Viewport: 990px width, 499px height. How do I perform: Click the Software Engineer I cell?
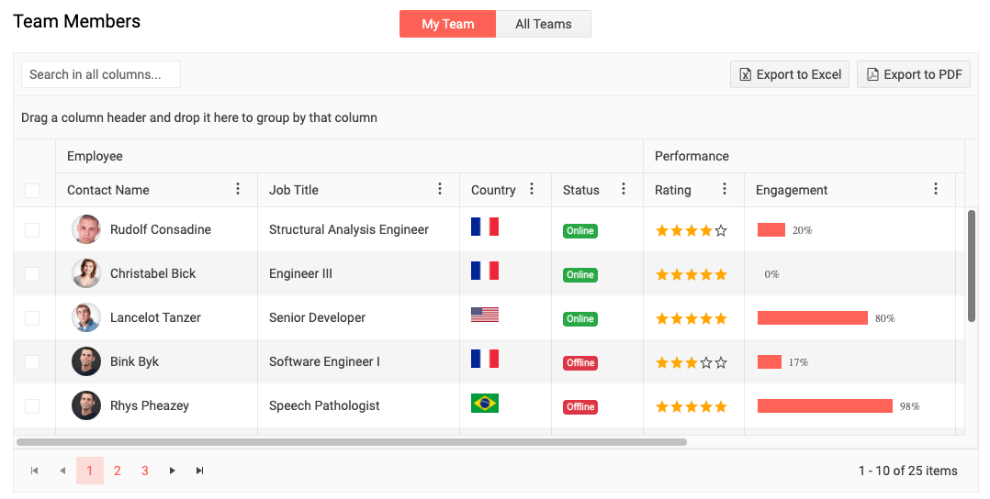click(x=358, y=361)
